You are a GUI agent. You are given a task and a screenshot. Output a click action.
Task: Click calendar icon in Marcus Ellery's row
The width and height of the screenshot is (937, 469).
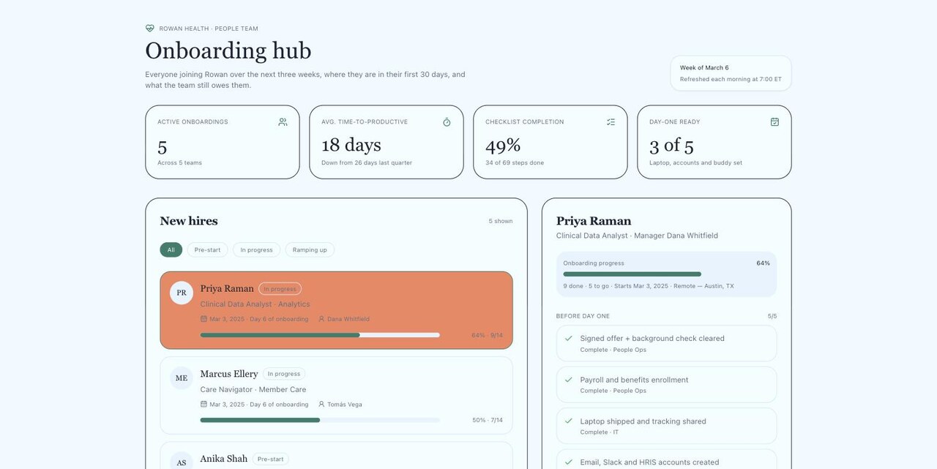pos(204,404)
